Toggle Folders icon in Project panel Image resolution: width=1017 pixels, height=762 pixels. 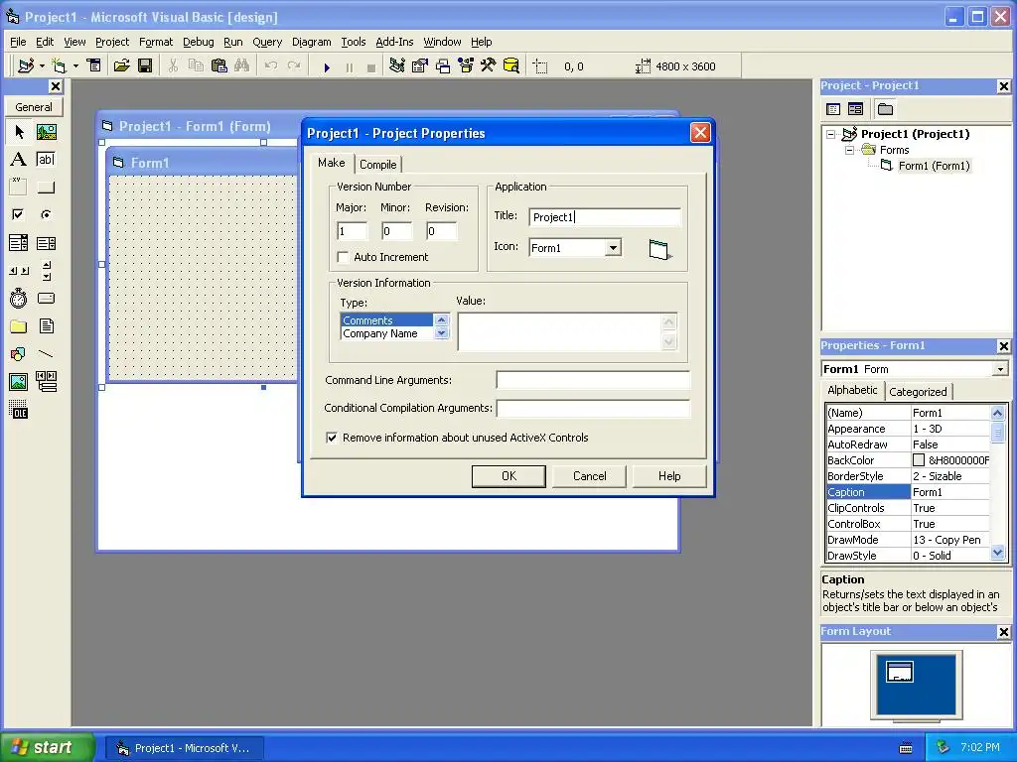click(885, 109)
